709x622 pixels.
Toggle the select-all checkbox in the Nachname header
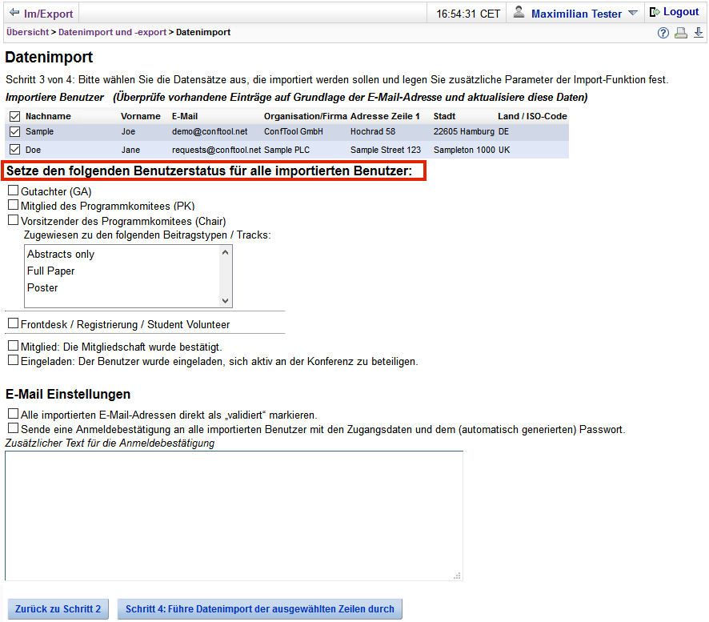point(15,117)
